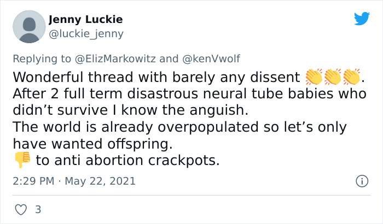Open the Jenny Luckie display name
The height and width of the screenshot is (224, 383).
point(85,20)
